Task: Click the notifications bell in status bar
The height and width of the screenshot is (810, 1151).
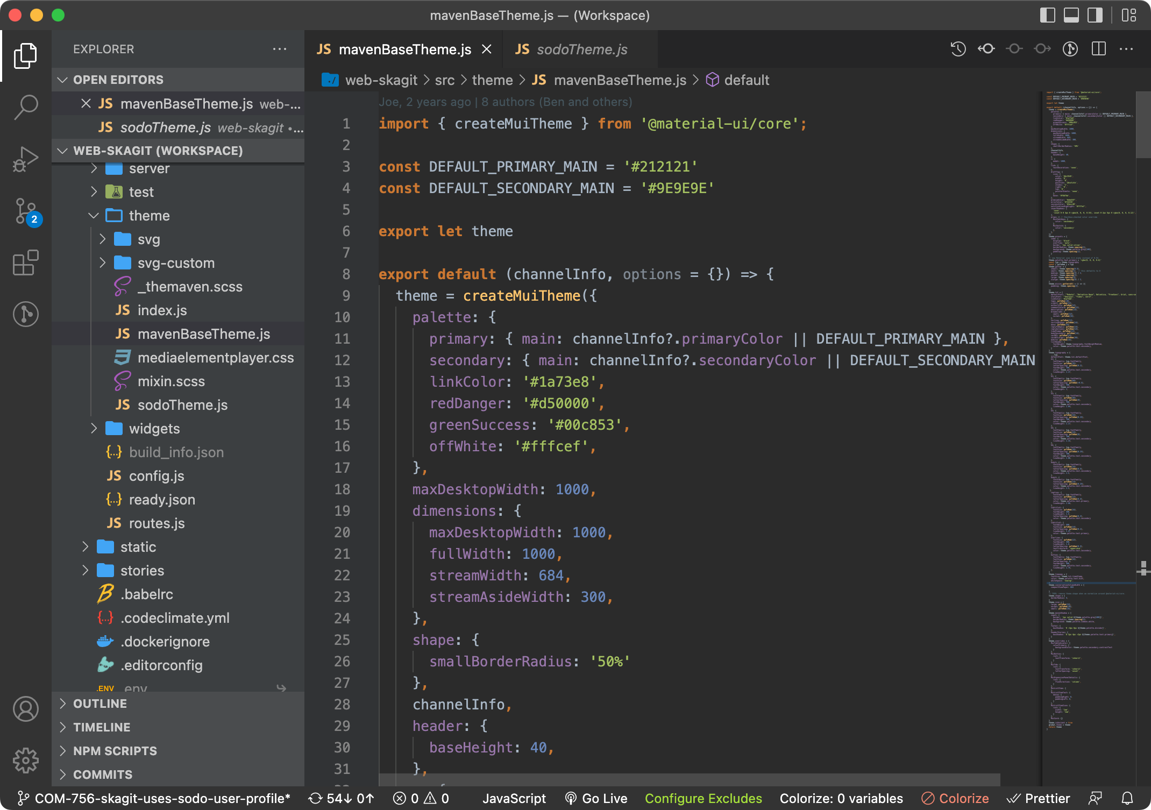Action: 1127,798
